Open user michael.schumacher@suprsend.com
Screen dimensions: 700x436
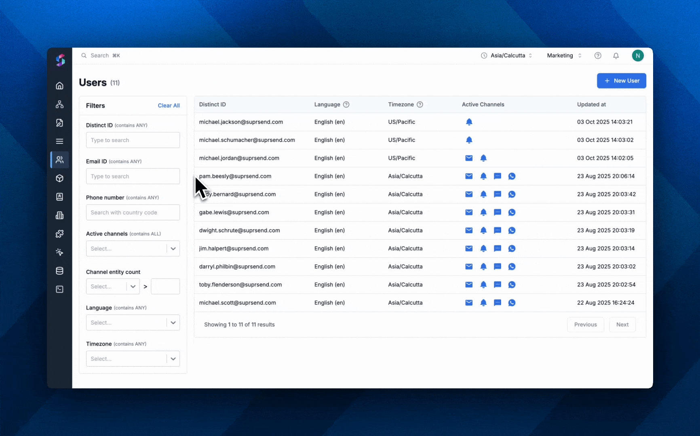point(247,140)
